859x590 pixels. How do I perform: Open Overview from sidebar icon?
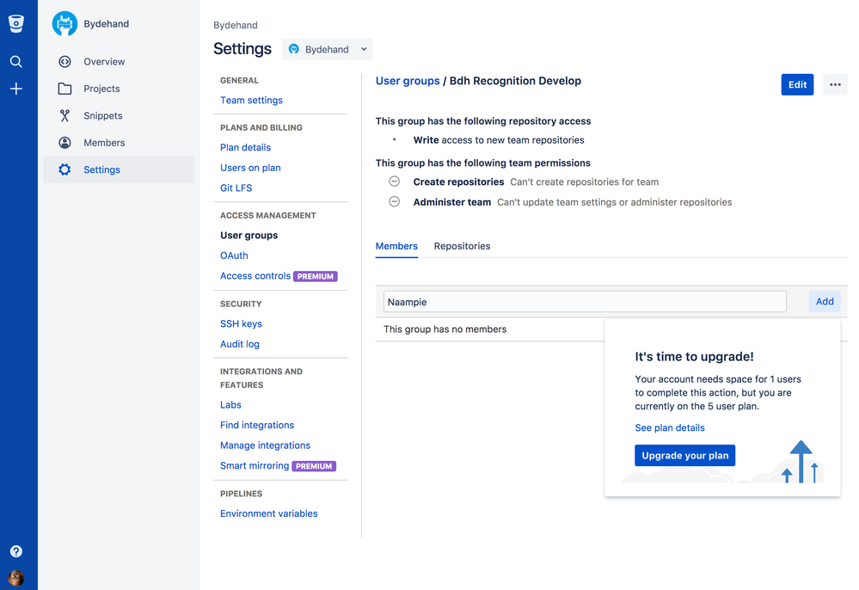[64, 62]
